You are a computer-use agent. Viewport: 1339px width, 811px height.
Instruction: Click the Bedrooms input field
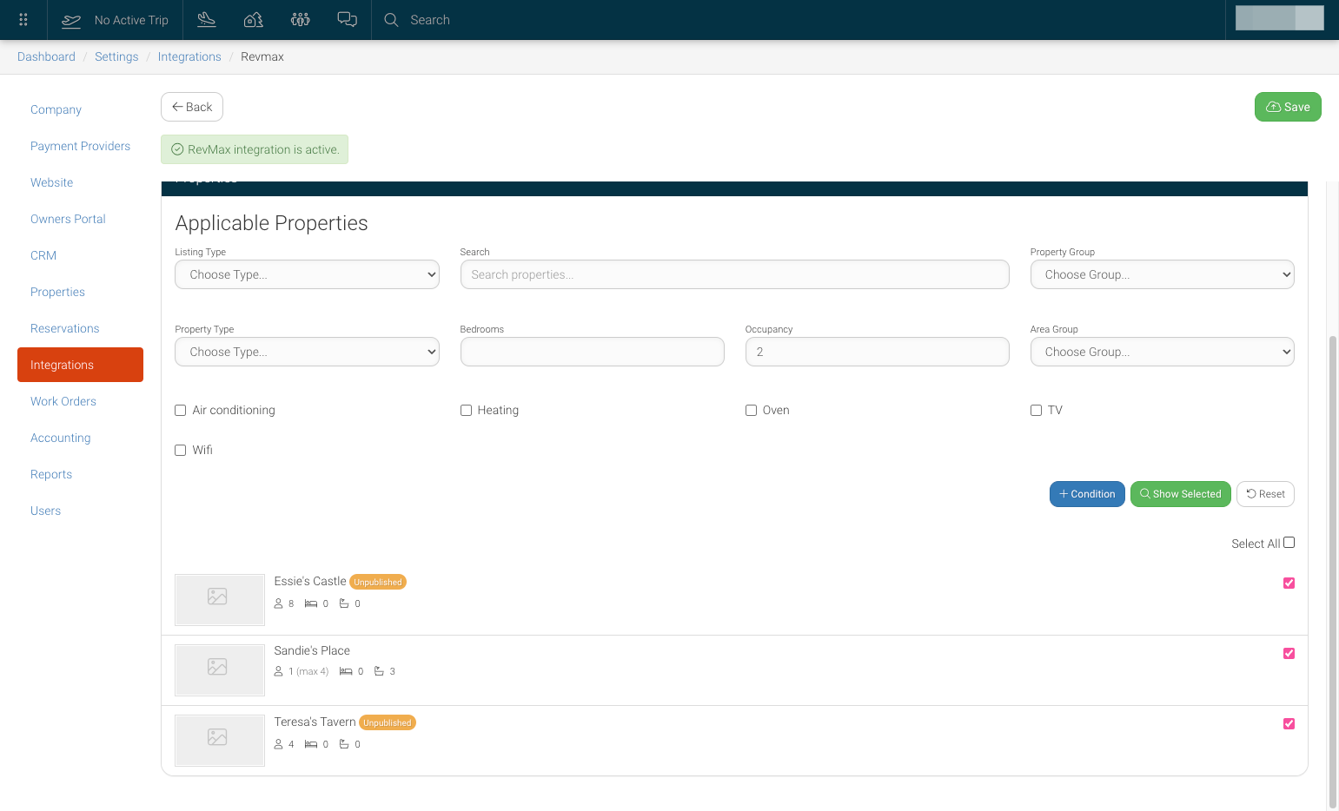[592, 352]
